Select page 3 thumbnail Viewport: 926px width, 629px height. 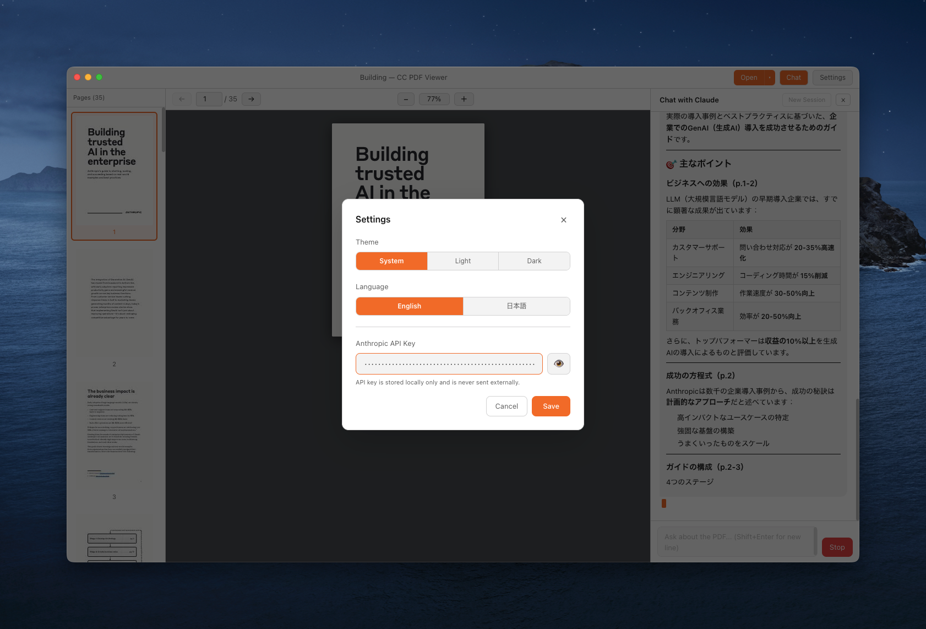coord(115,440)
